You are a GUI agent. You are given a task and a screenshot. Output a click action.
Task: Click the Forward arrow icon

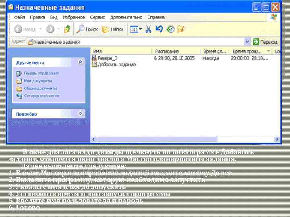50,29
